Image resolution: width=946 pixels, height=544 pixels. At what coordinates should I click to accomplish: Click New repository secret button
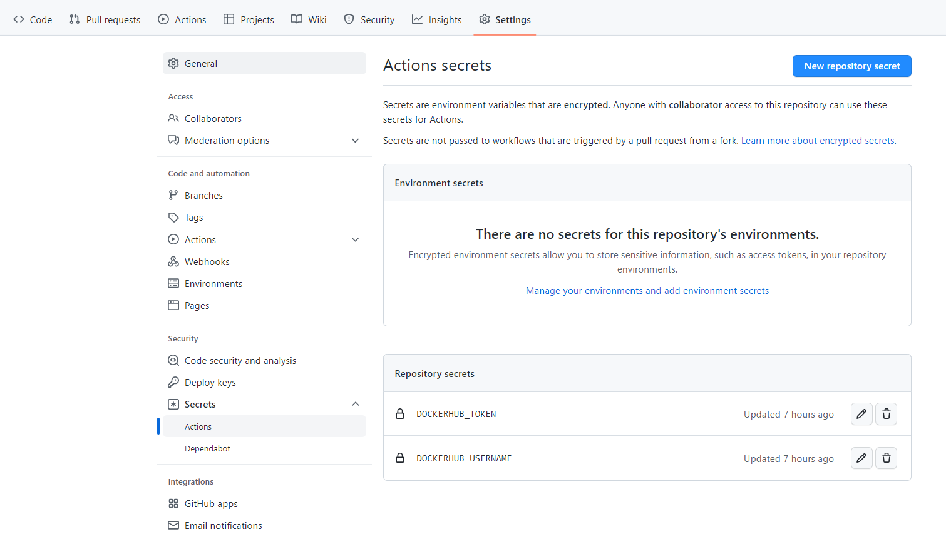pyautogui.click(x=852, y=66)
